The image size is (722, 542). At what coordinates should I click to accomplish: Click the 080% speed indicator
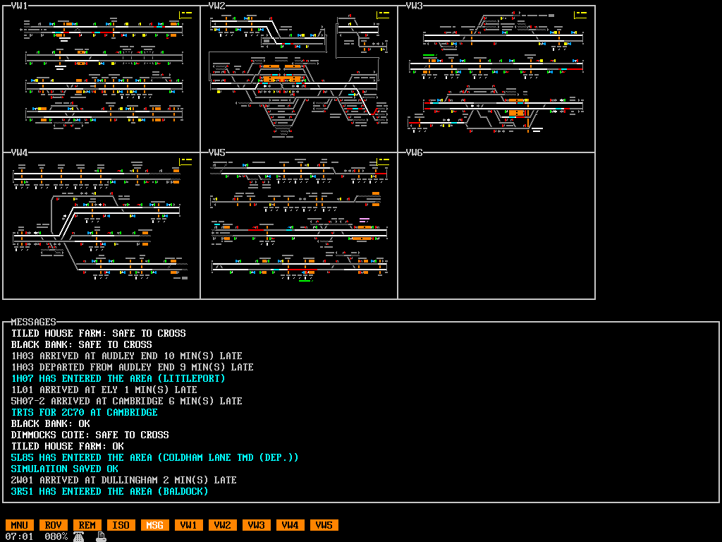pos(56,536)
